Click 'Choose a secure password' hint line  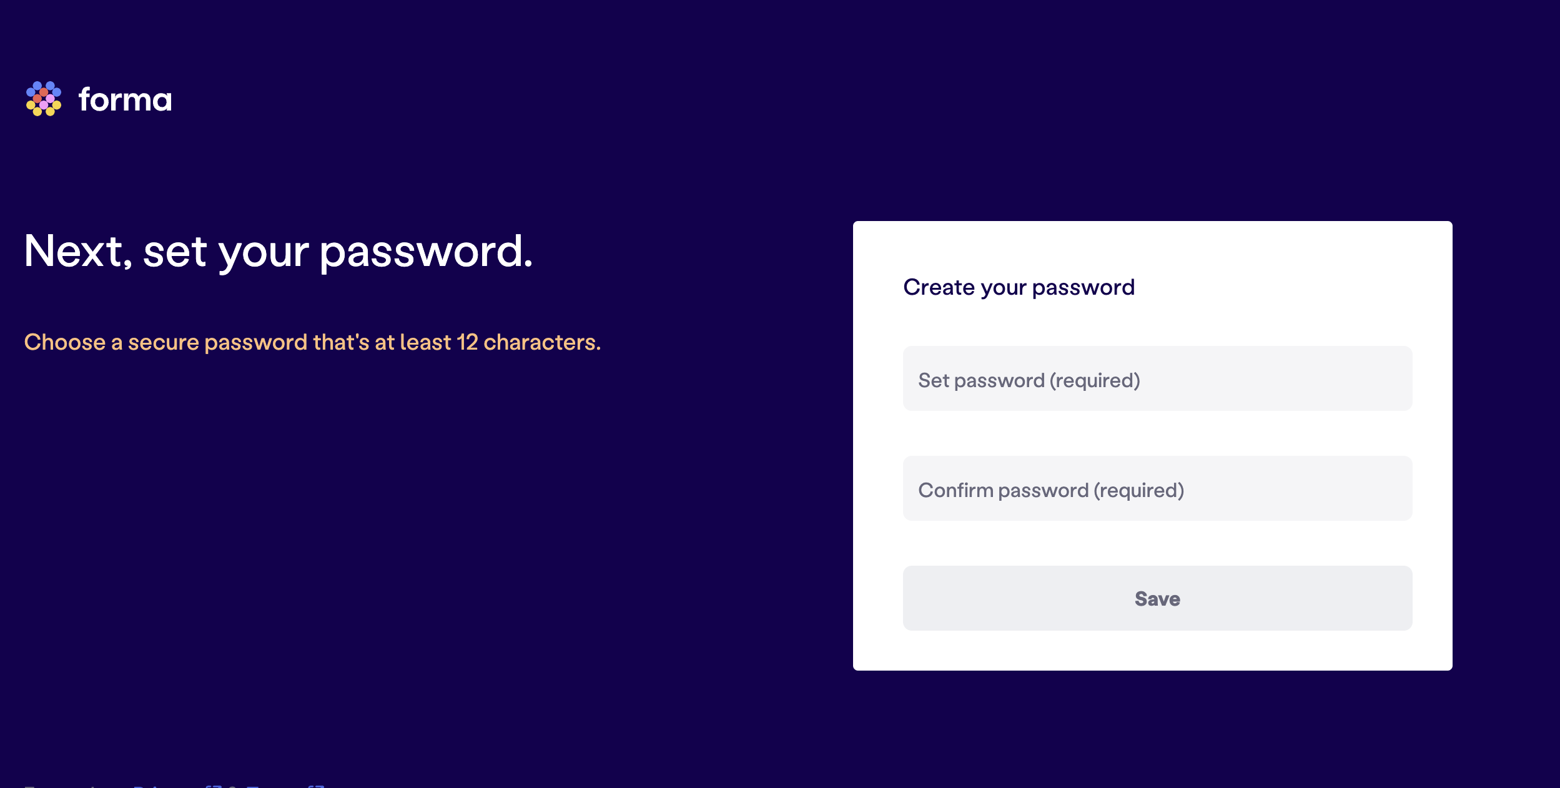pyautogui.click(x=312, y=342)
